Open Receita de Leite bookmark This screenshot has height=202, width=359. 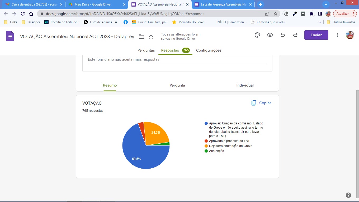[62, 22]
